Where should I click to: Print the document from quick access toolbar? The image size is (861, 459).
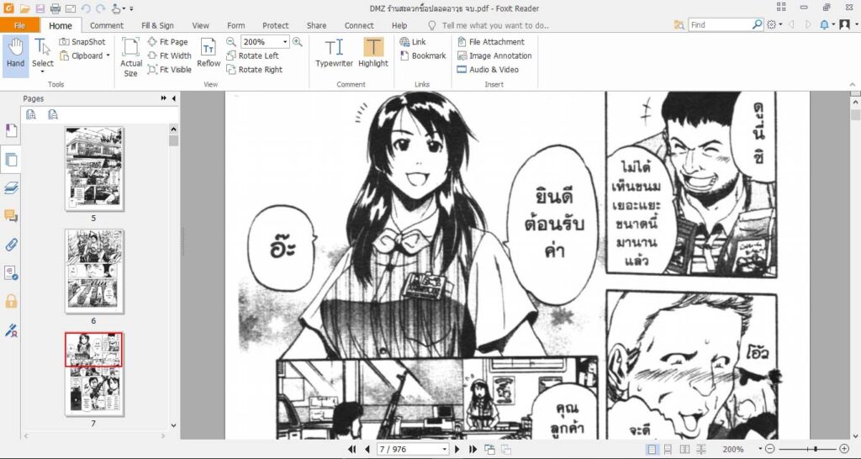[55, 8]
